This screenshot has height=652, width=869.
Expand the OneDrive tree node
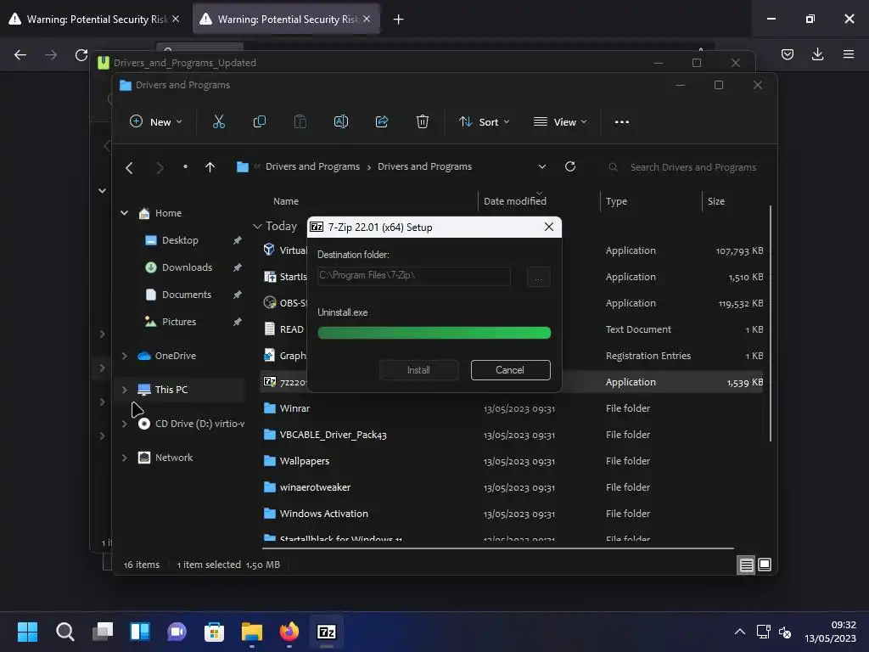pyautogui.click(x=125, y=356)
